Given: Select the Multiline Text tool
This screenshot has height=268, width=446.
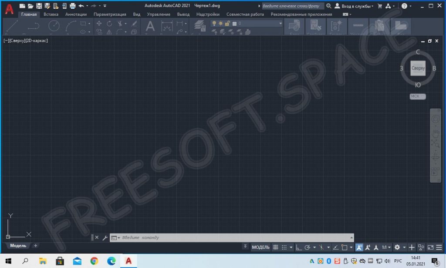Looking at the screenshot, I should [x=150, y=26].
